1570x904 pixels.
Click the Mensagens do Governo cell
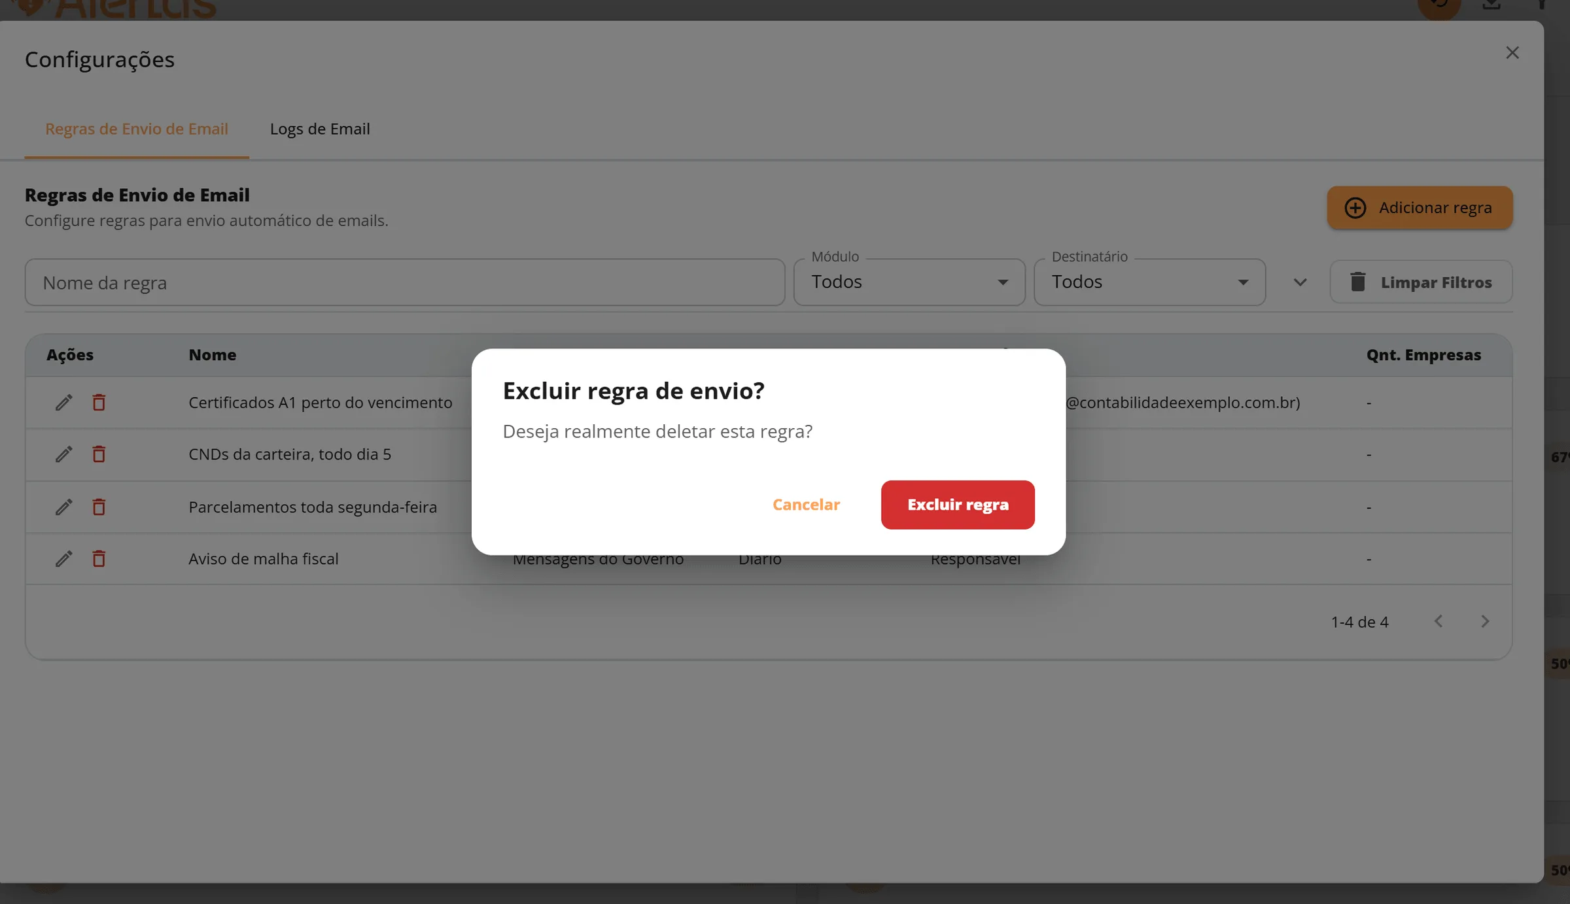(x=598, y=560)
